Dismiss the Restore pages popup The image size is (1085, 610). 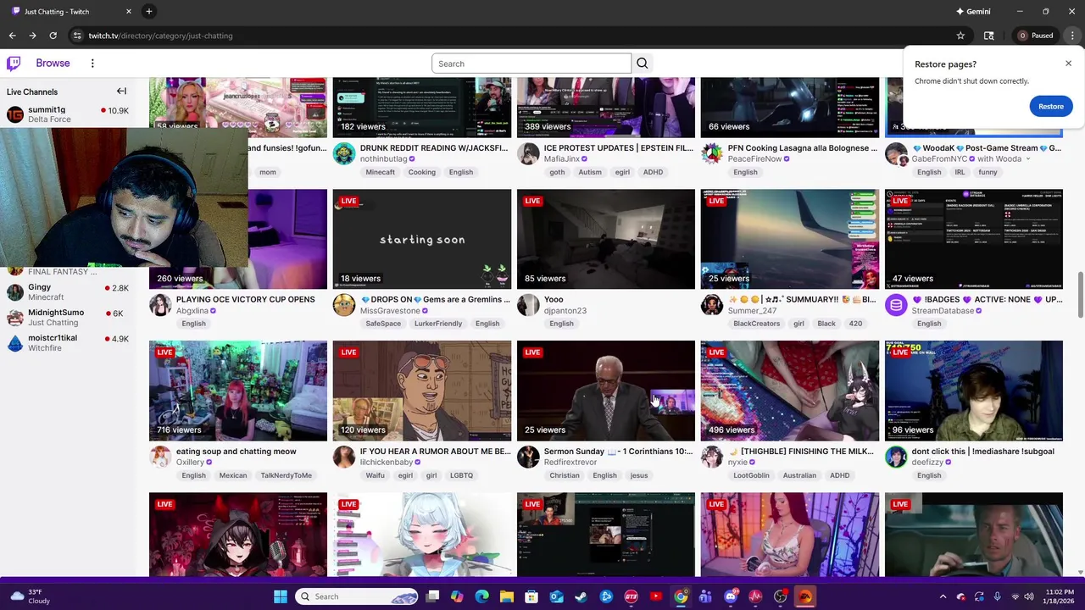pyautogui.click(x=1068, y=64)
